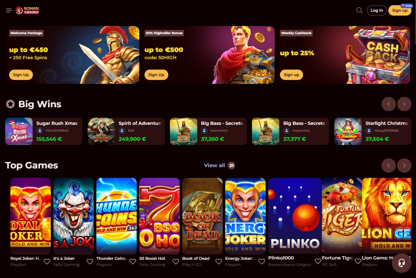Image resolution: width=416 pixels, height=278 pixels.
Task: Click the Log in button
Action: coord(377,10)
